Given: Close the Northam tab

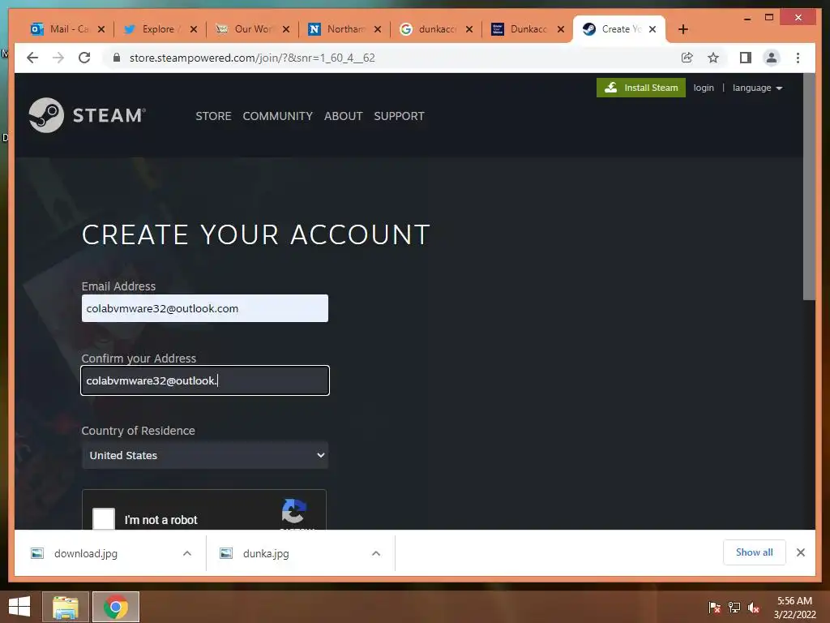Looking at the screenshot, I should (378, 29).
